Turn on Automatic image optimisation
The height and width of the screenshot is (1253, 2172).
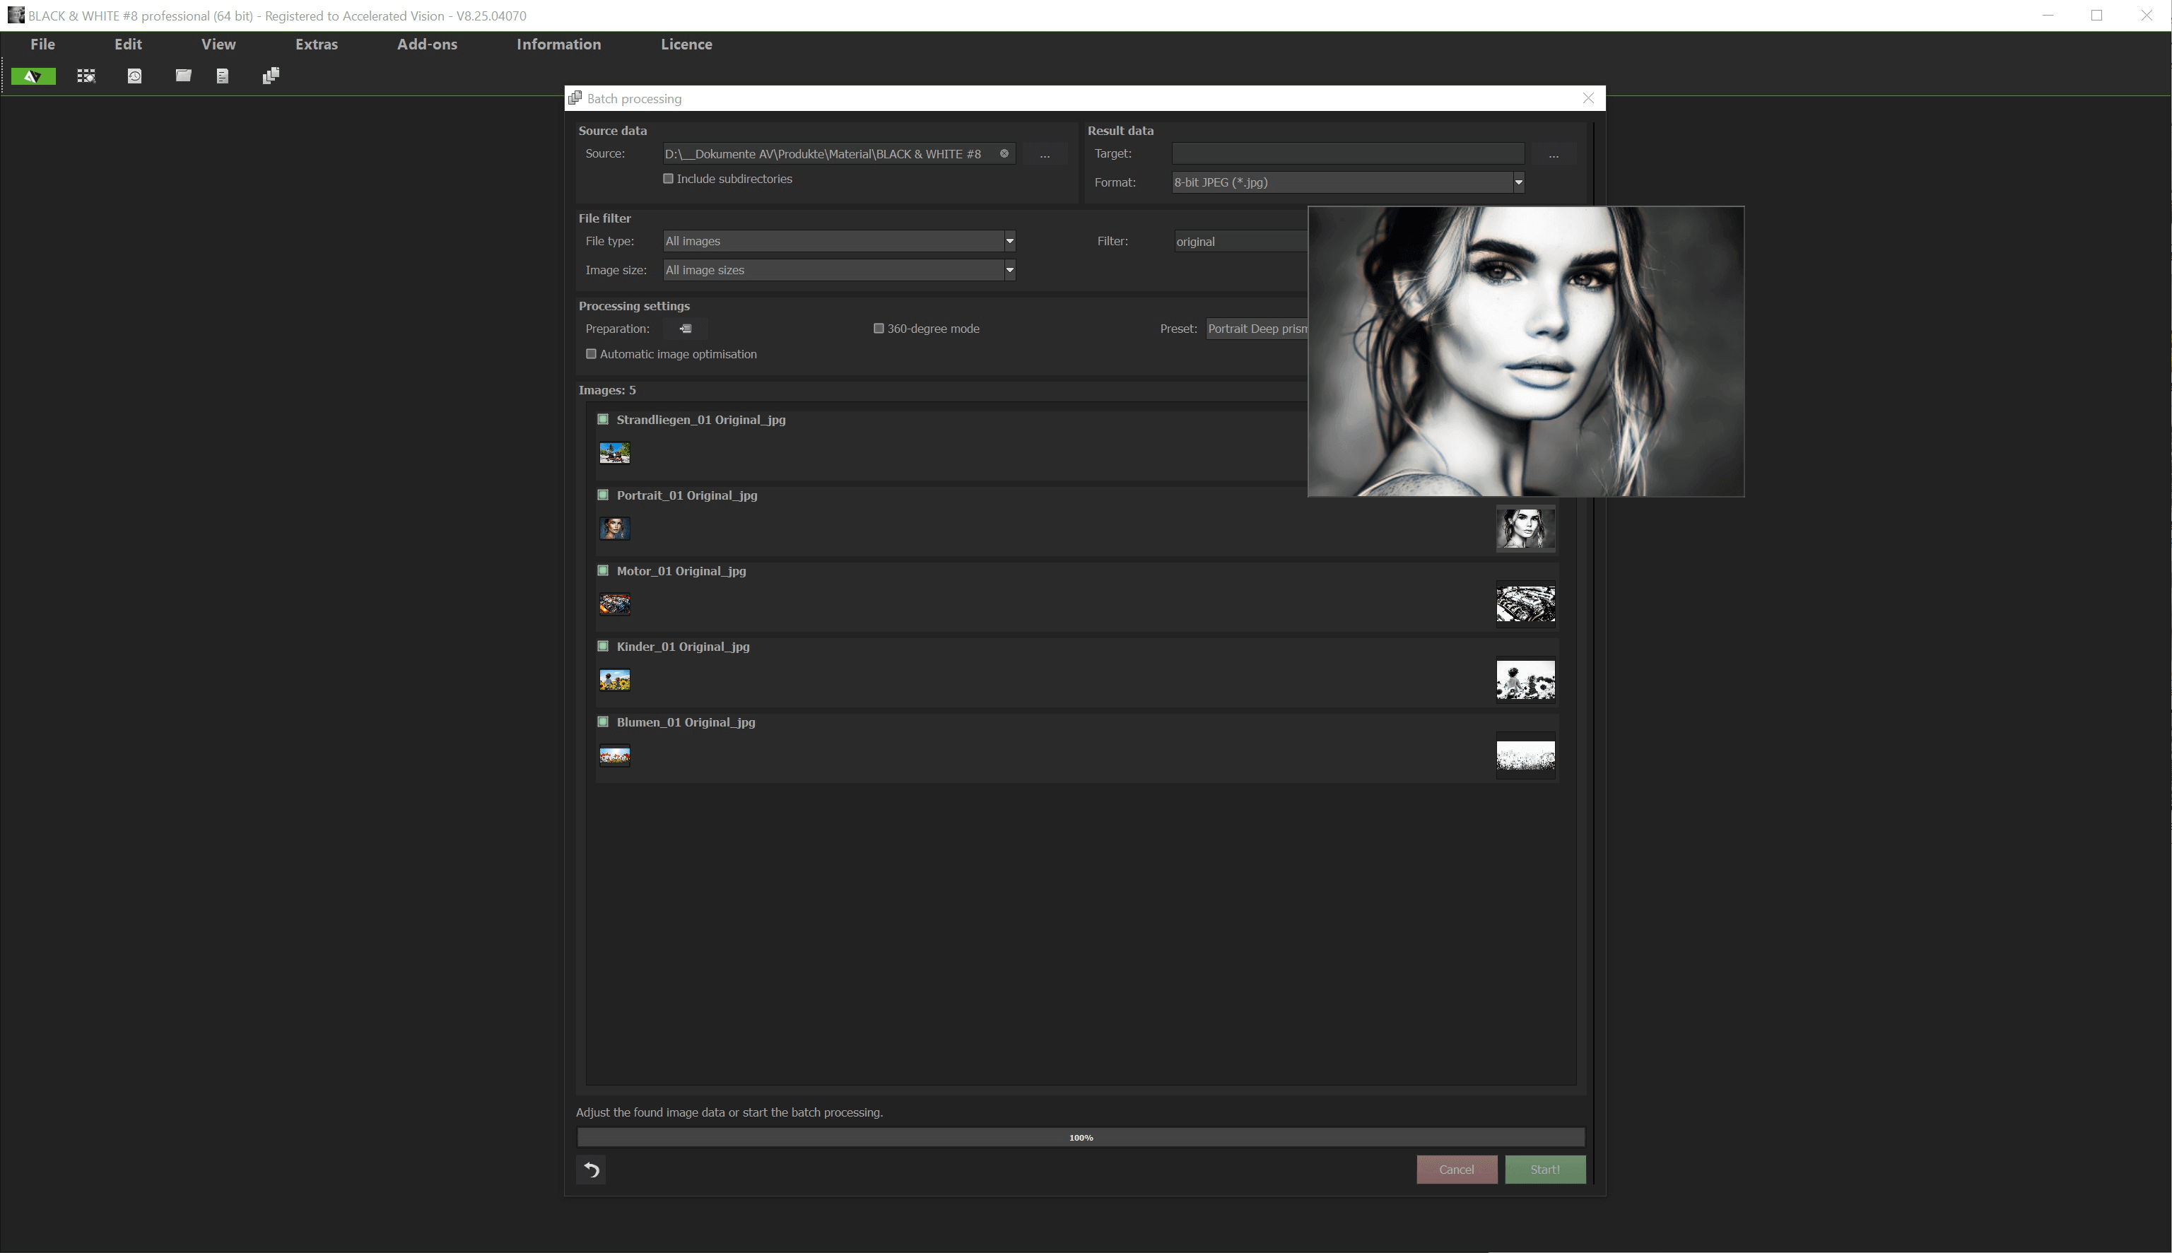pos(591,353)
